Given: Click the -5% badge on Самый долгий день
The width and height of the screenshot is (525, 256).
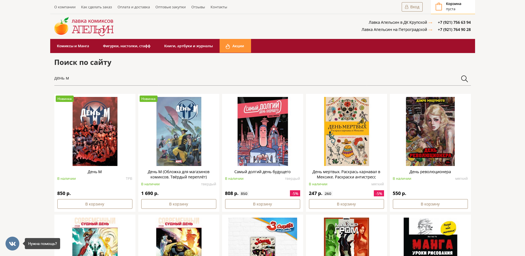Looking at the screenshot, I should tap(295, 194).
